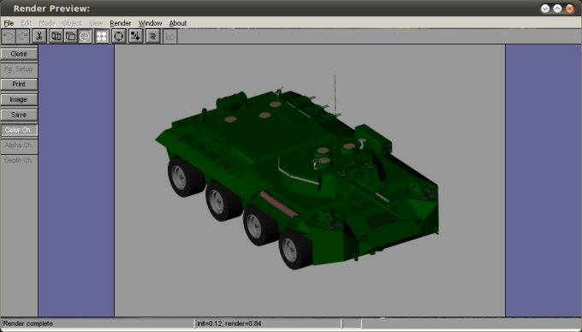Minimize the Render Preview window

(x=545, y=9)
